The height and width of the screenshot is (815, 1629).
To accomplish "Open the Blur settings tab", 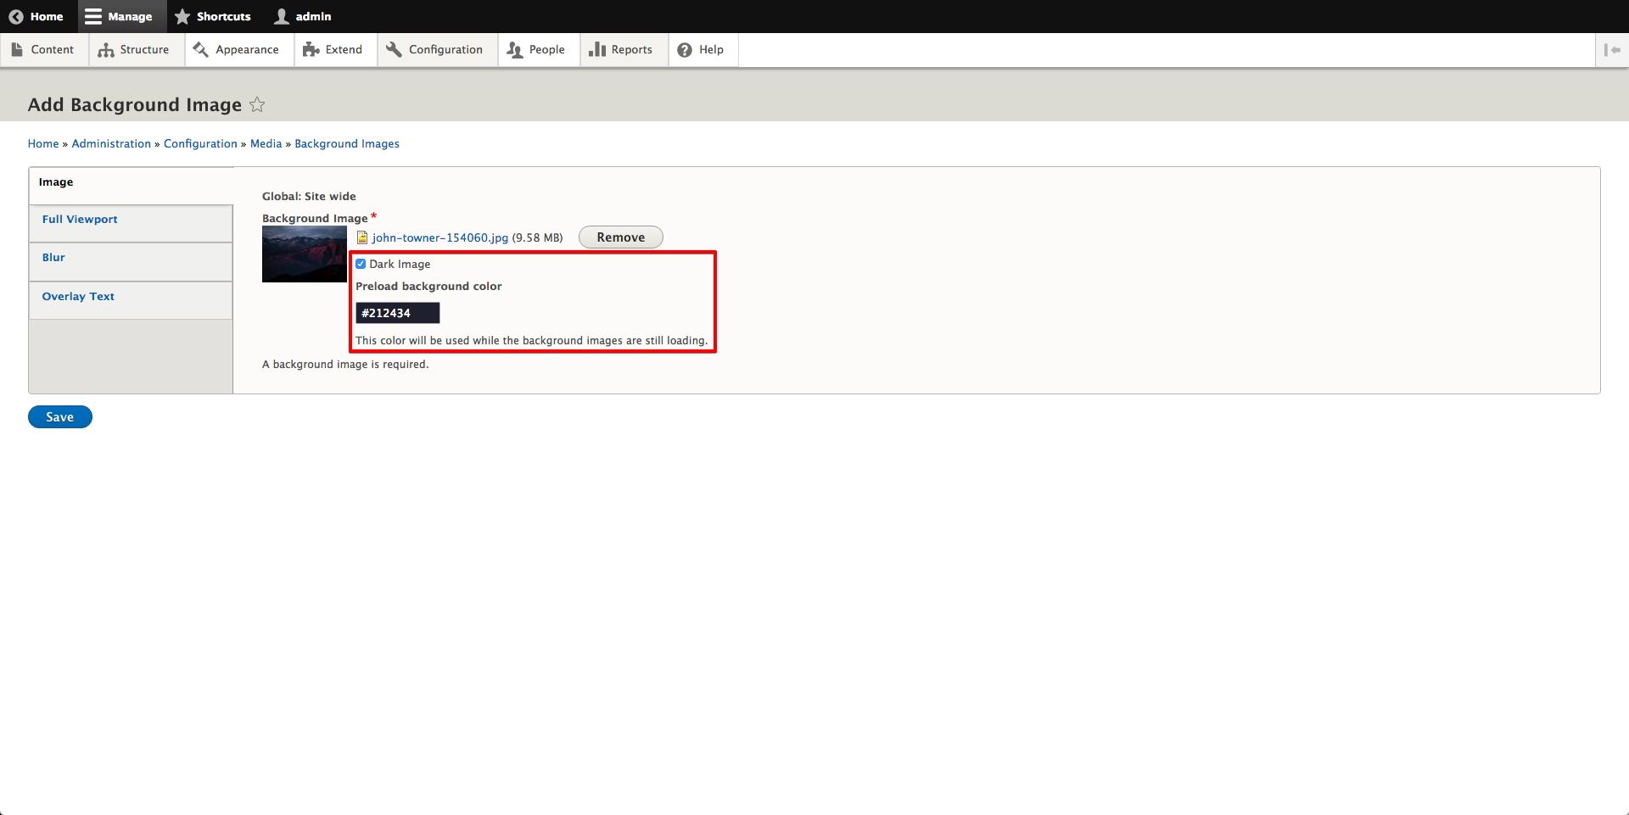I will (53, 258).
